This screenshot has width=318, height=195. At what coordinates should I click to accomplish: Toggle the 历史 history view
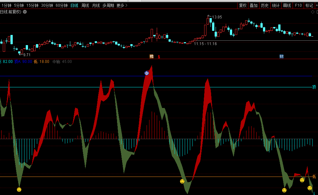tap(265, 5)
